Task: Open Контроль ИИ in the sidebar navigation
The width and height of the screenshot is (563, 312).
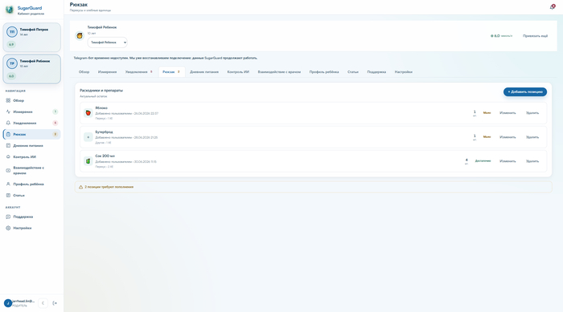Action: coord(32,157)
